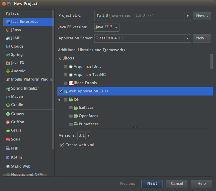Click New button next to Application Server
The image size is (216, 191).
pyautogui.click(x=202, y=38)
